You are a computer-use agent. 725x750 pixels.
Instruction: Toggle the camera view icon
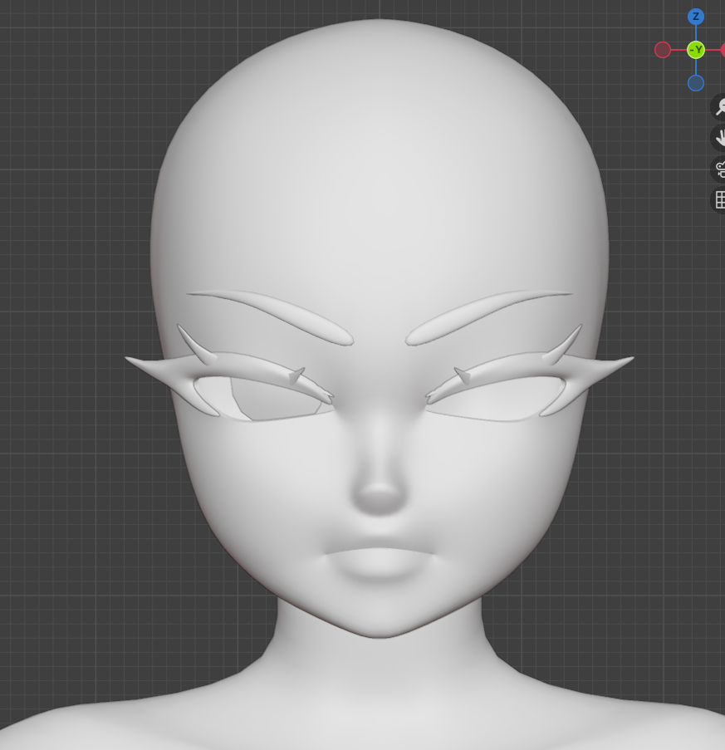tap(719, 169)
